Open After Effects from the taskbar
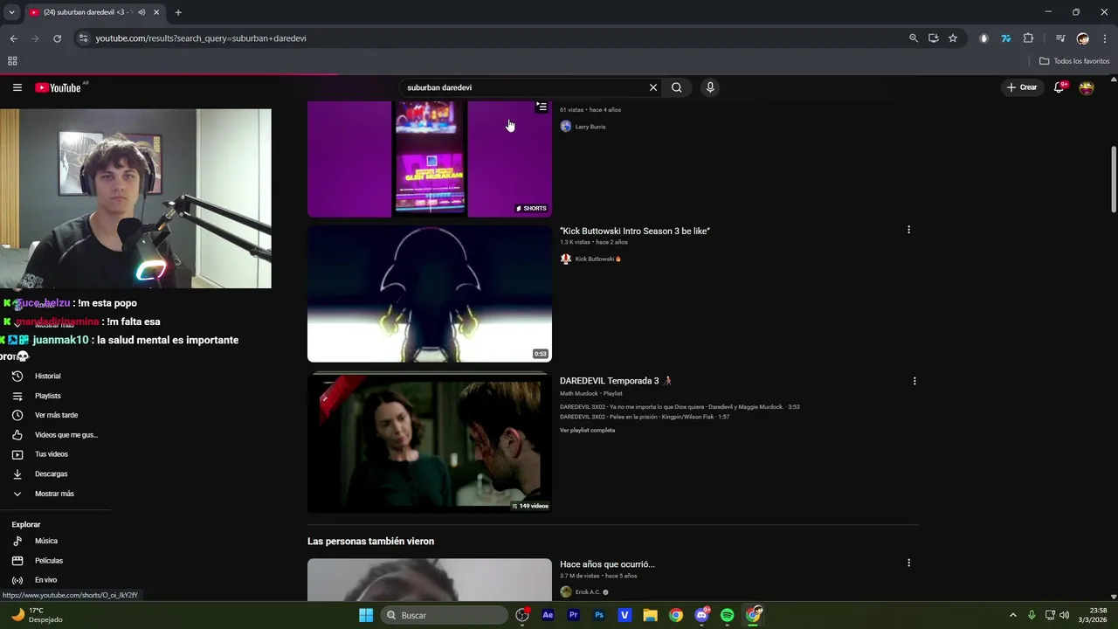This screenshot has width=1118, height=629. tap(548, 615)
